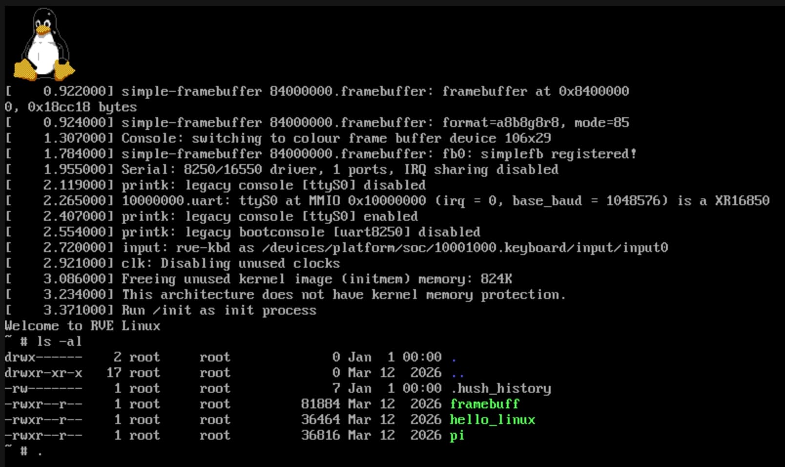Click the current directory dot entry
785x467 pixels.
[x=454, y=357]
